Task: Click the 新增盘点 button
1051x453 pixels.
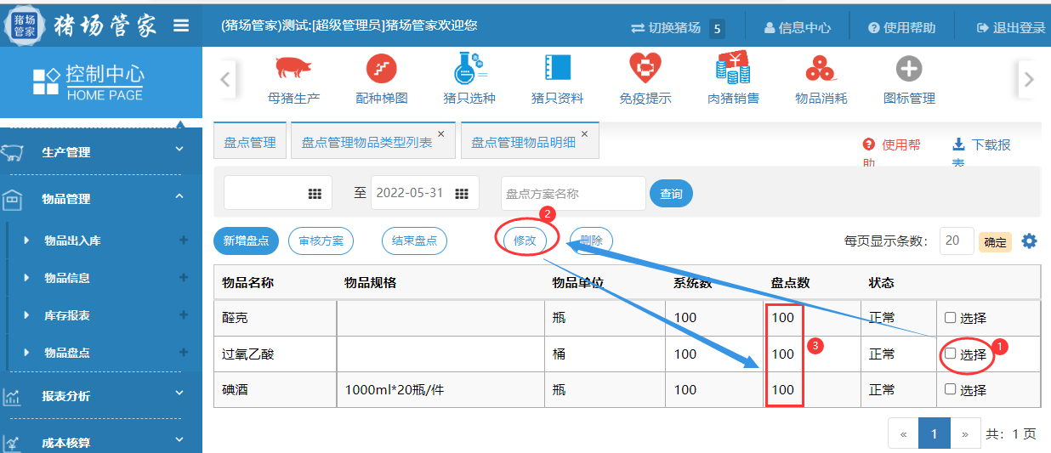Action: (246, 241)
